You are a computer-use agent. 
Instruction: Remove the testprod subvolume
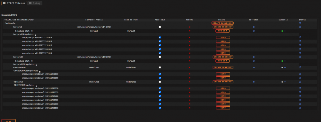190,27
